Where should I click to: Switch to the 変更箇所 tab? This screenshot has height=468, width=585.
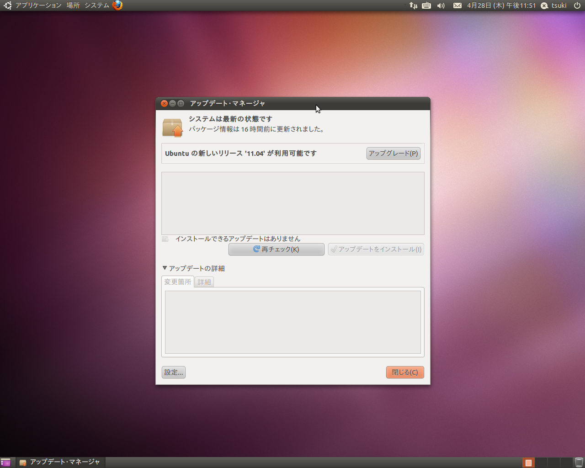click(x=178, y=282)
